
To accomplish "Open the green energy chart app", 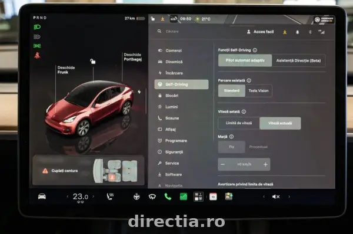I will point(184,196).
